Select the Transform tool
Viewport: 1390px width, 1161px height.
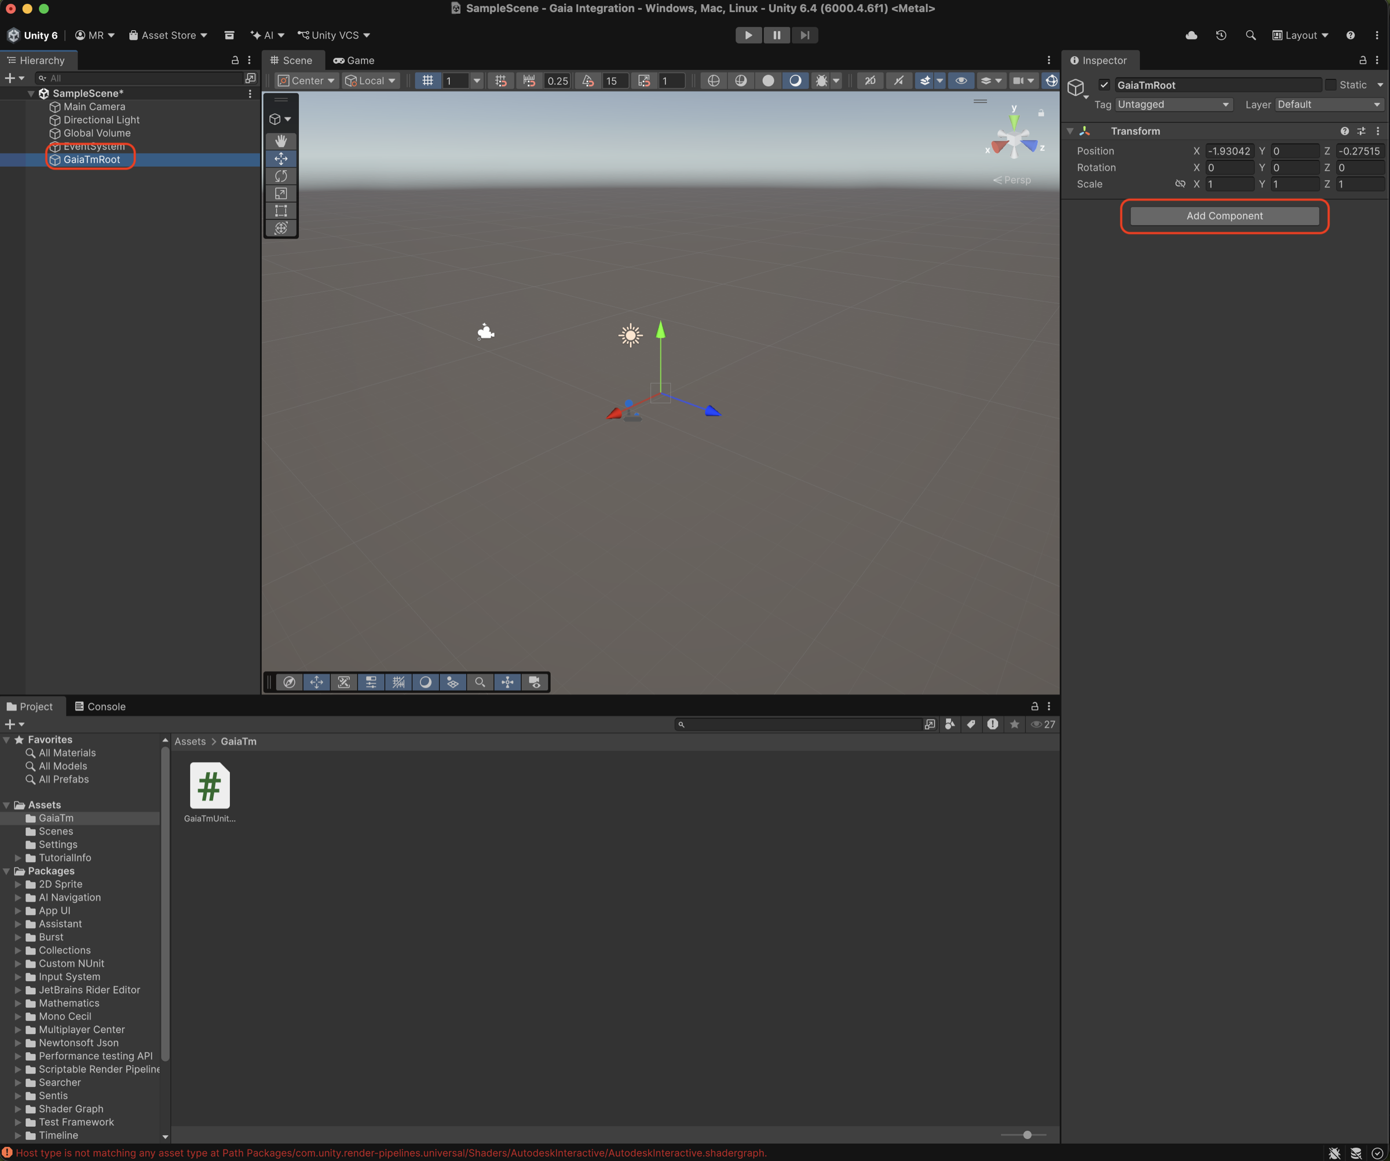point(281,228)
